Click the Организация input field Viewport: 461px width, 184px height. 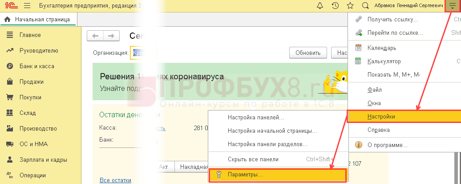point(142,53)
